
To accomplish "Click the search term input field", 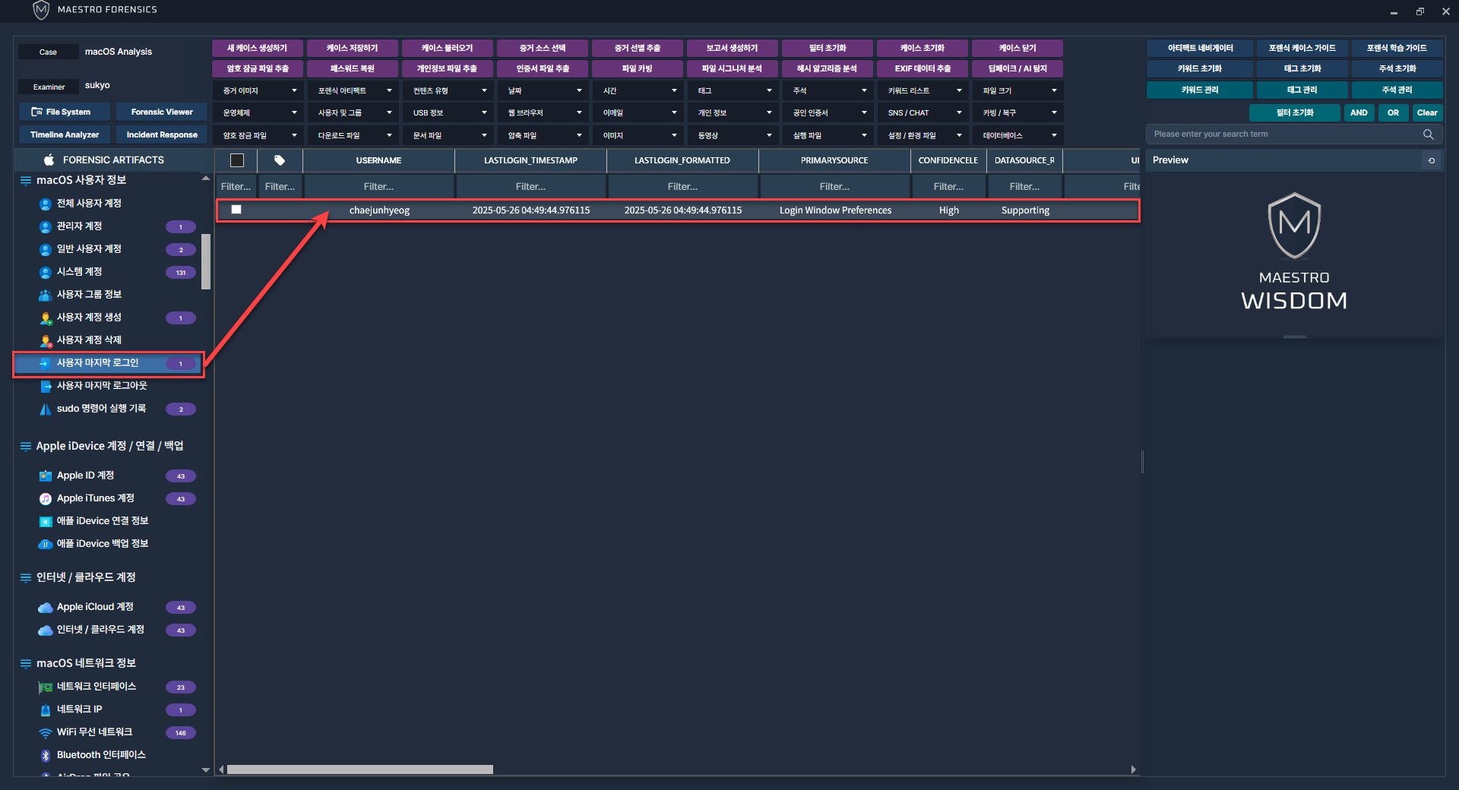I will (x=1284, y=134).
